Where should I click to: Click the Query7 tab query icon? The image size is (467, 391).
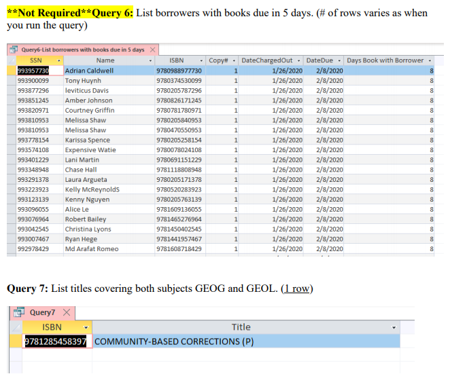[19, 312]
